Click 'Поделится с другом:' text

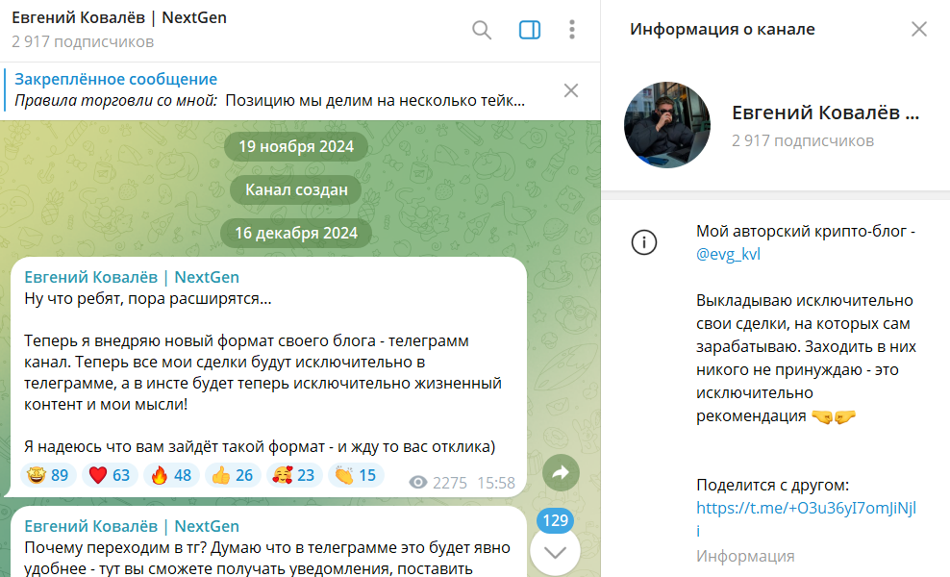[x=772, y=485]
